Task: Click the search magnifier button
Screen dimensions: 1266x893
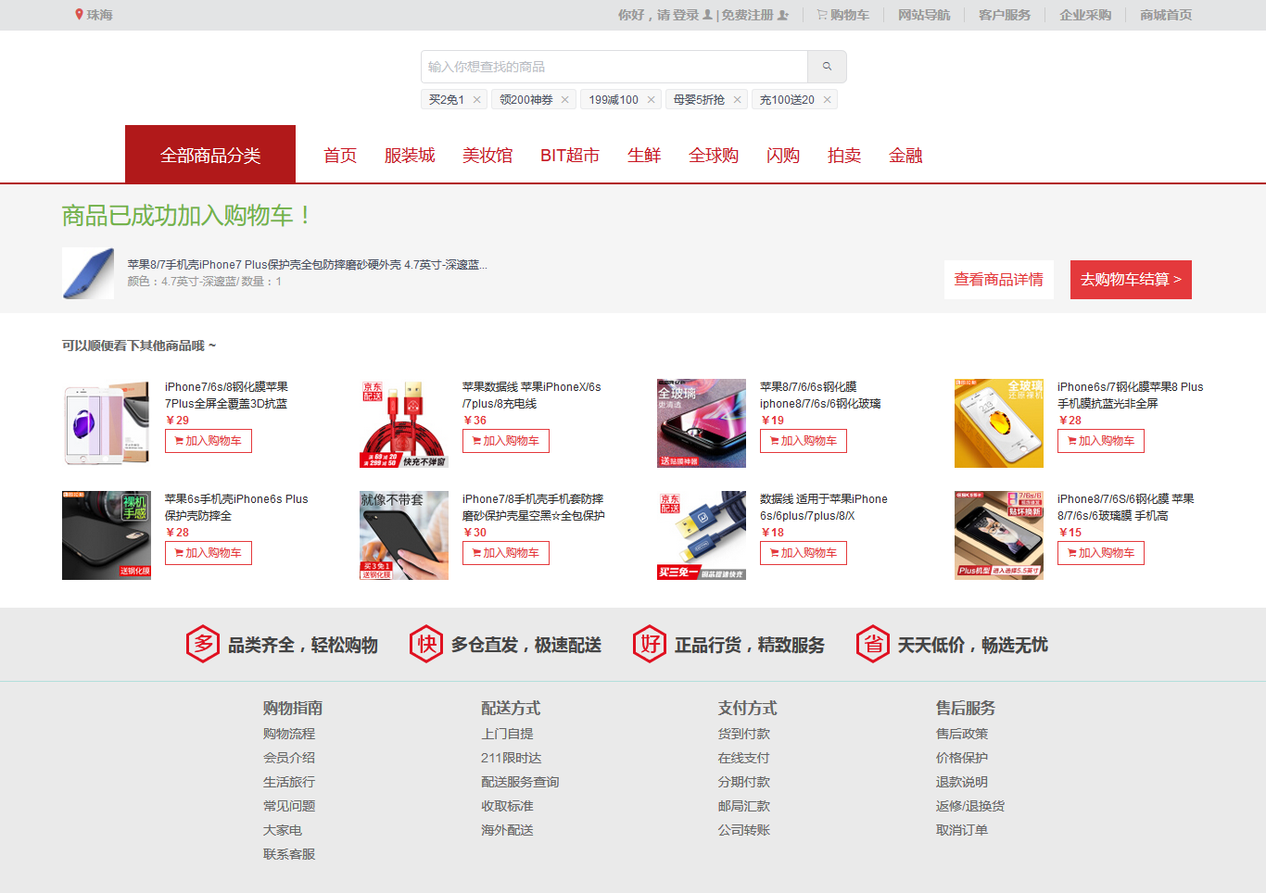Action: click(x=827, y=67)
